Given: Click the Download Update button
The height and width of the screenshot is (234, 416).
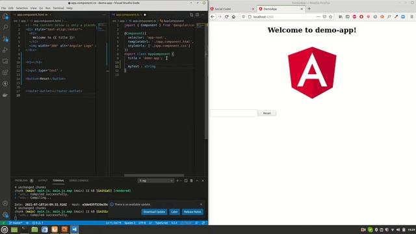Looking at the screenshot, I should pyautogui.click(x=154, y=212).
